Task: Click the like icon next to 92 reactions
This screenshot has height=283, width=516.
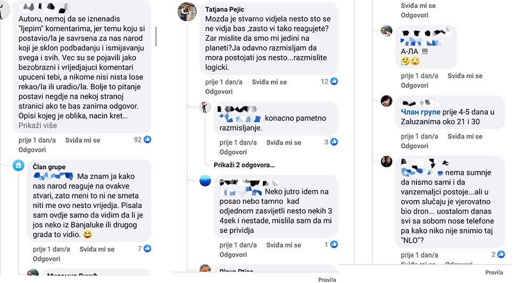Action: point(147,140)
